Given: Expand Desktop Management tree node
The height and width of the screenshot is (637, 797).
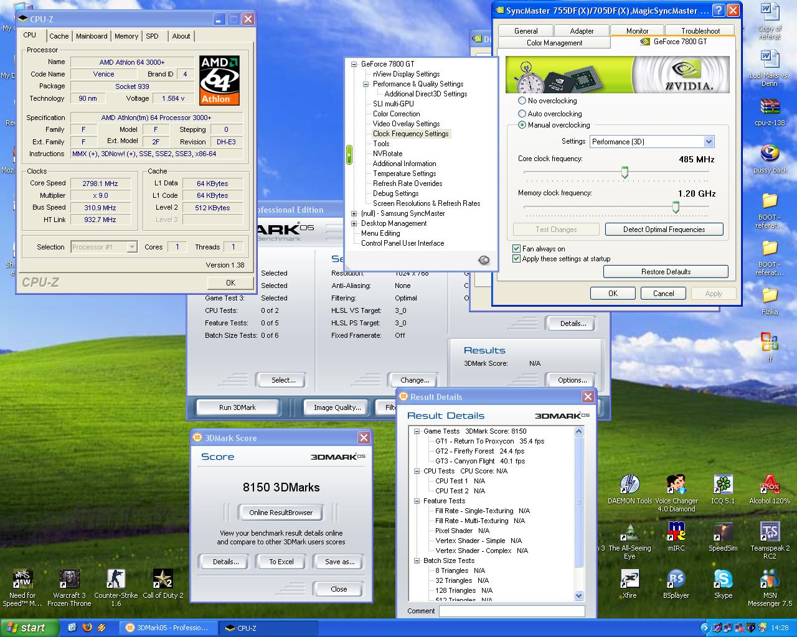Looking at the screenshot, I should [354, 223].
